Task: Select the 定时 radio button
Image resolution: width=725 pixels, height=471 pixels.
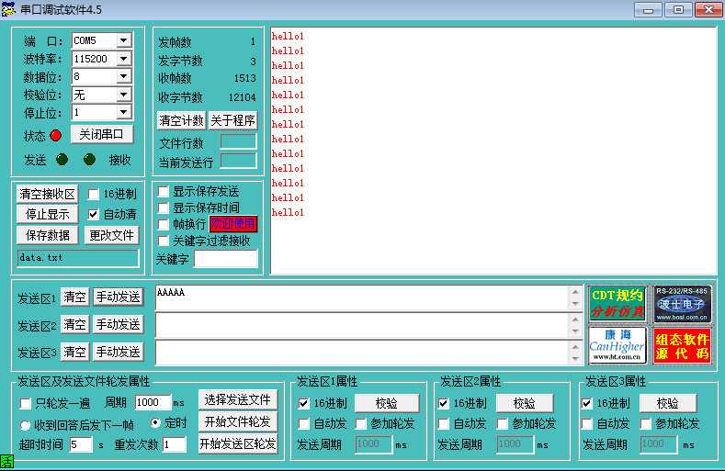Action: [155, 422]
